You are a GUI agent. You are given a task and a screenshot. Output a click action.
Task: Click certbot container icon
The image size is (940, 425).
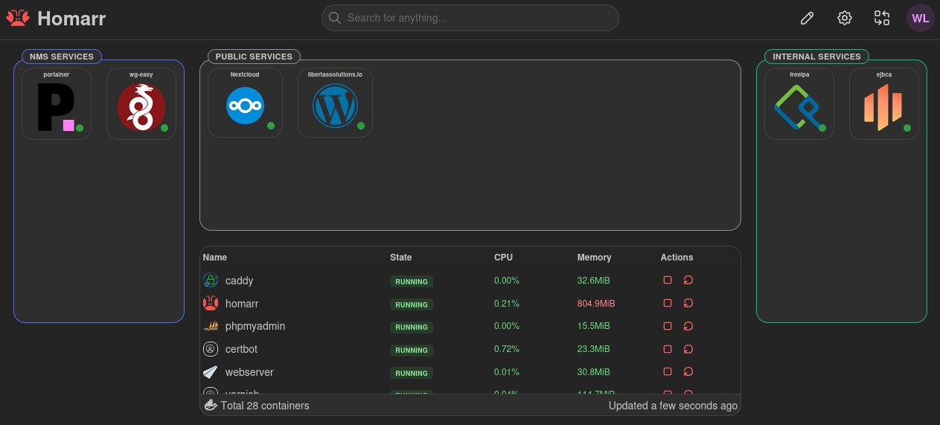(x=211, y=349)
